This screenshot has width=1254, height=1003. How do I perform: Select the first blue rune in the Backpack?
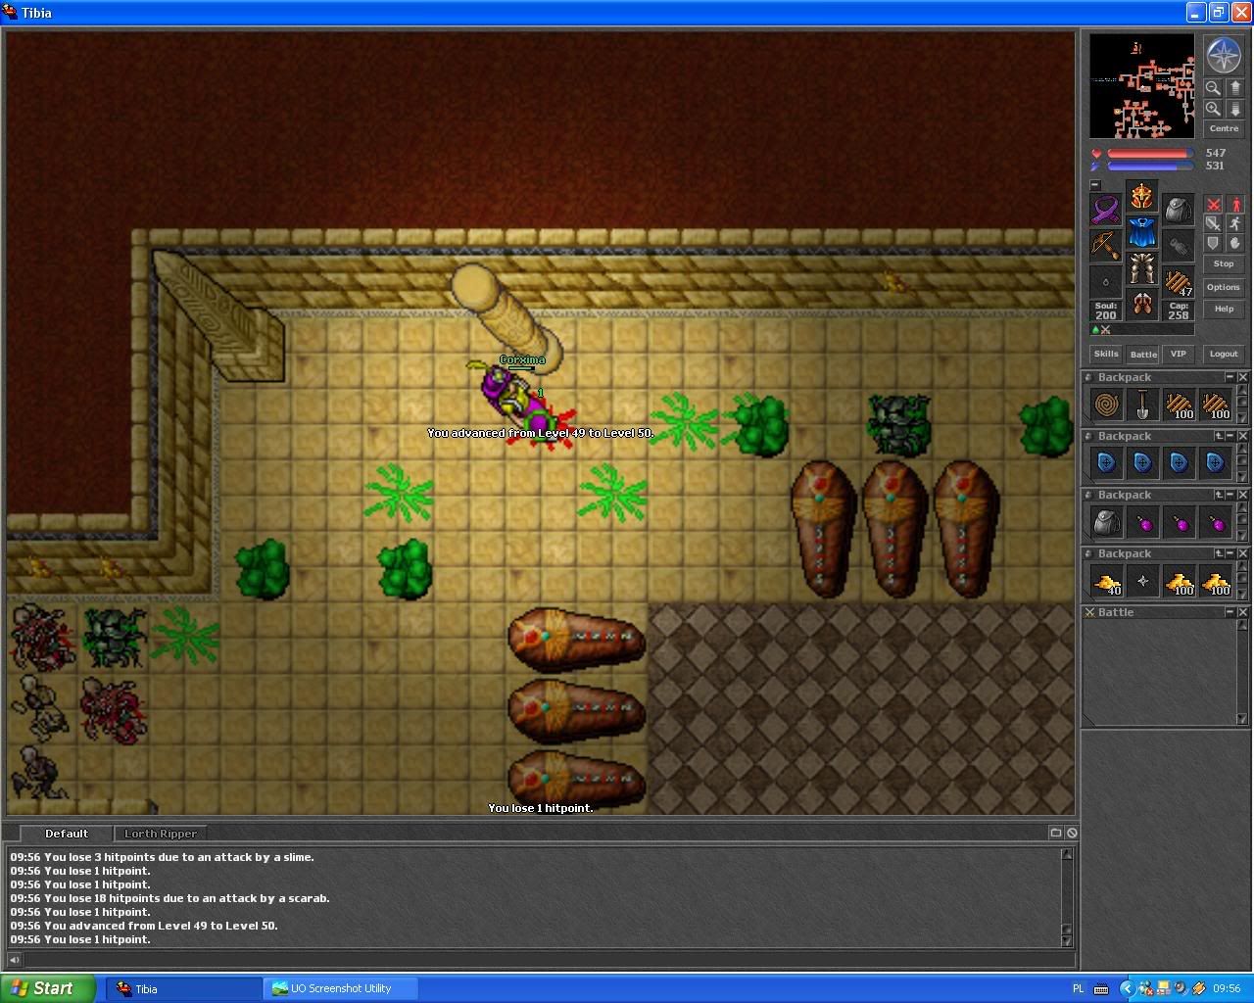[x=1106, y=463]
